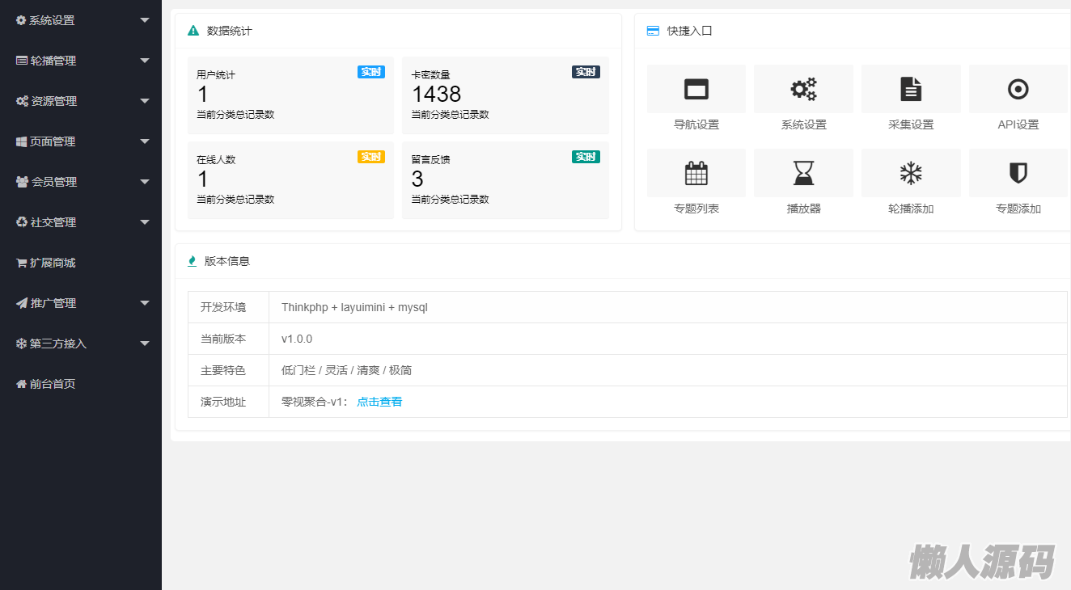Open the 轮播添加 snowflake icon
Viewport: 1071px width, 590px height.
click(x=911, y=173)
